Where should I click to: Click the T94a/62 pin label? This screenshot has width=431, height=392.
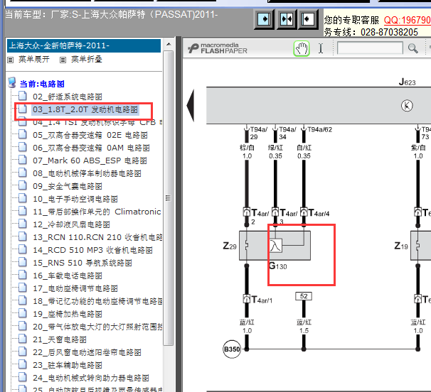[319, 129]
